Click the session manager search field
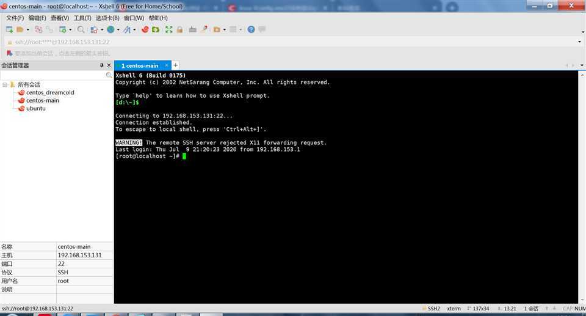The height and width of the screenshot is (316, 586). pyautogui.click(x=52, y=75)
